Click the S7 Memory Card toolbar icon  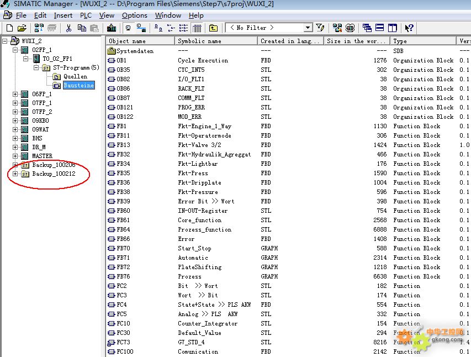52,28
